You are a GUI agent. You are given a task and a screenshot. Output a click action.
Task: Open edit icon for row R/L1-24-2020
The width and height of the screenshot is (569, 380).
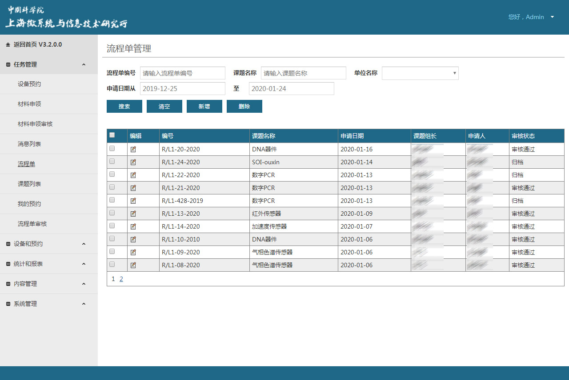click(133, 162)
